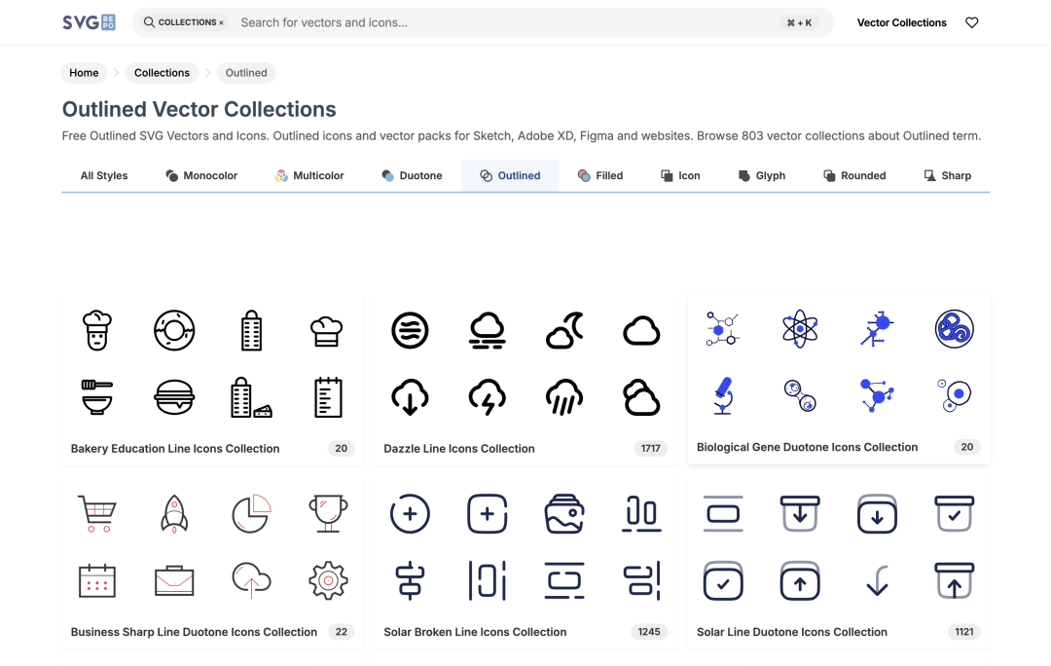Click the burger icon
Viewport: 1051px width, 666px height.
174,397
